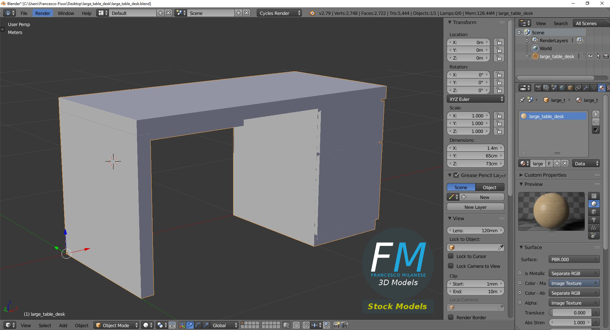610x330 pixels.
Task: Open the Render menu
Action: tap(42, 13)
